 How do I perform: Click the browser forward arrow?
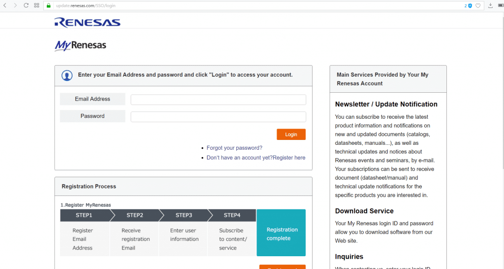[x=15, y=5]
